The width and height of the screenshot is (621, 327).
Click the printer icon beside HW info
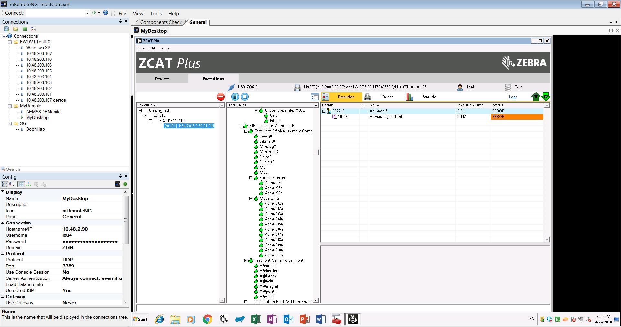[297, 87]
